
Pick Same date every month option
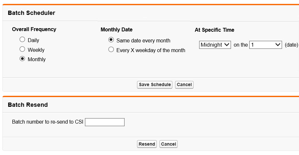(111, 40)
